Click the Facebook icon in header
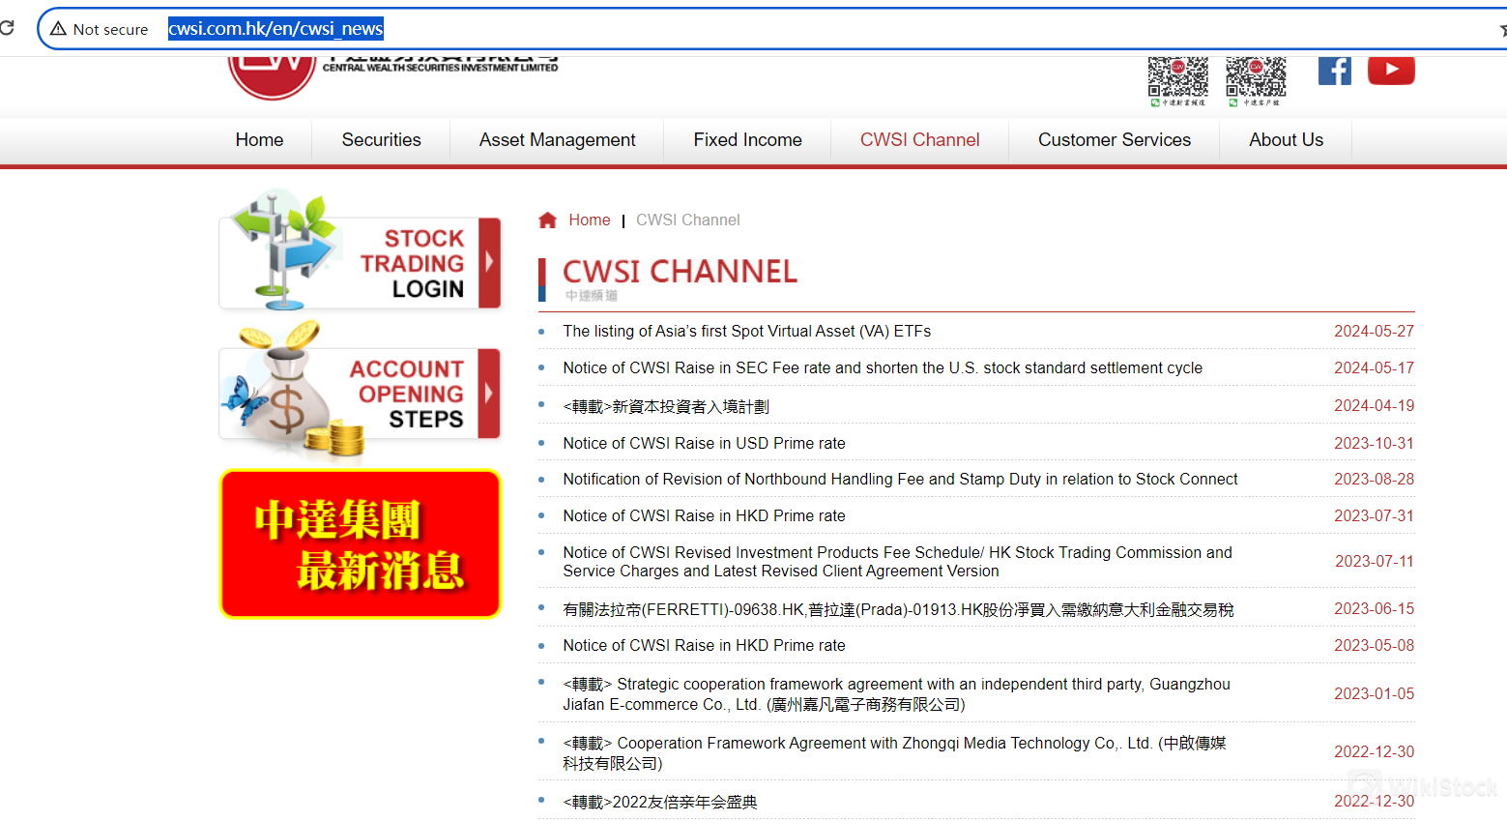Screen dimensions: 1507x821 (x=1334, y=71)
